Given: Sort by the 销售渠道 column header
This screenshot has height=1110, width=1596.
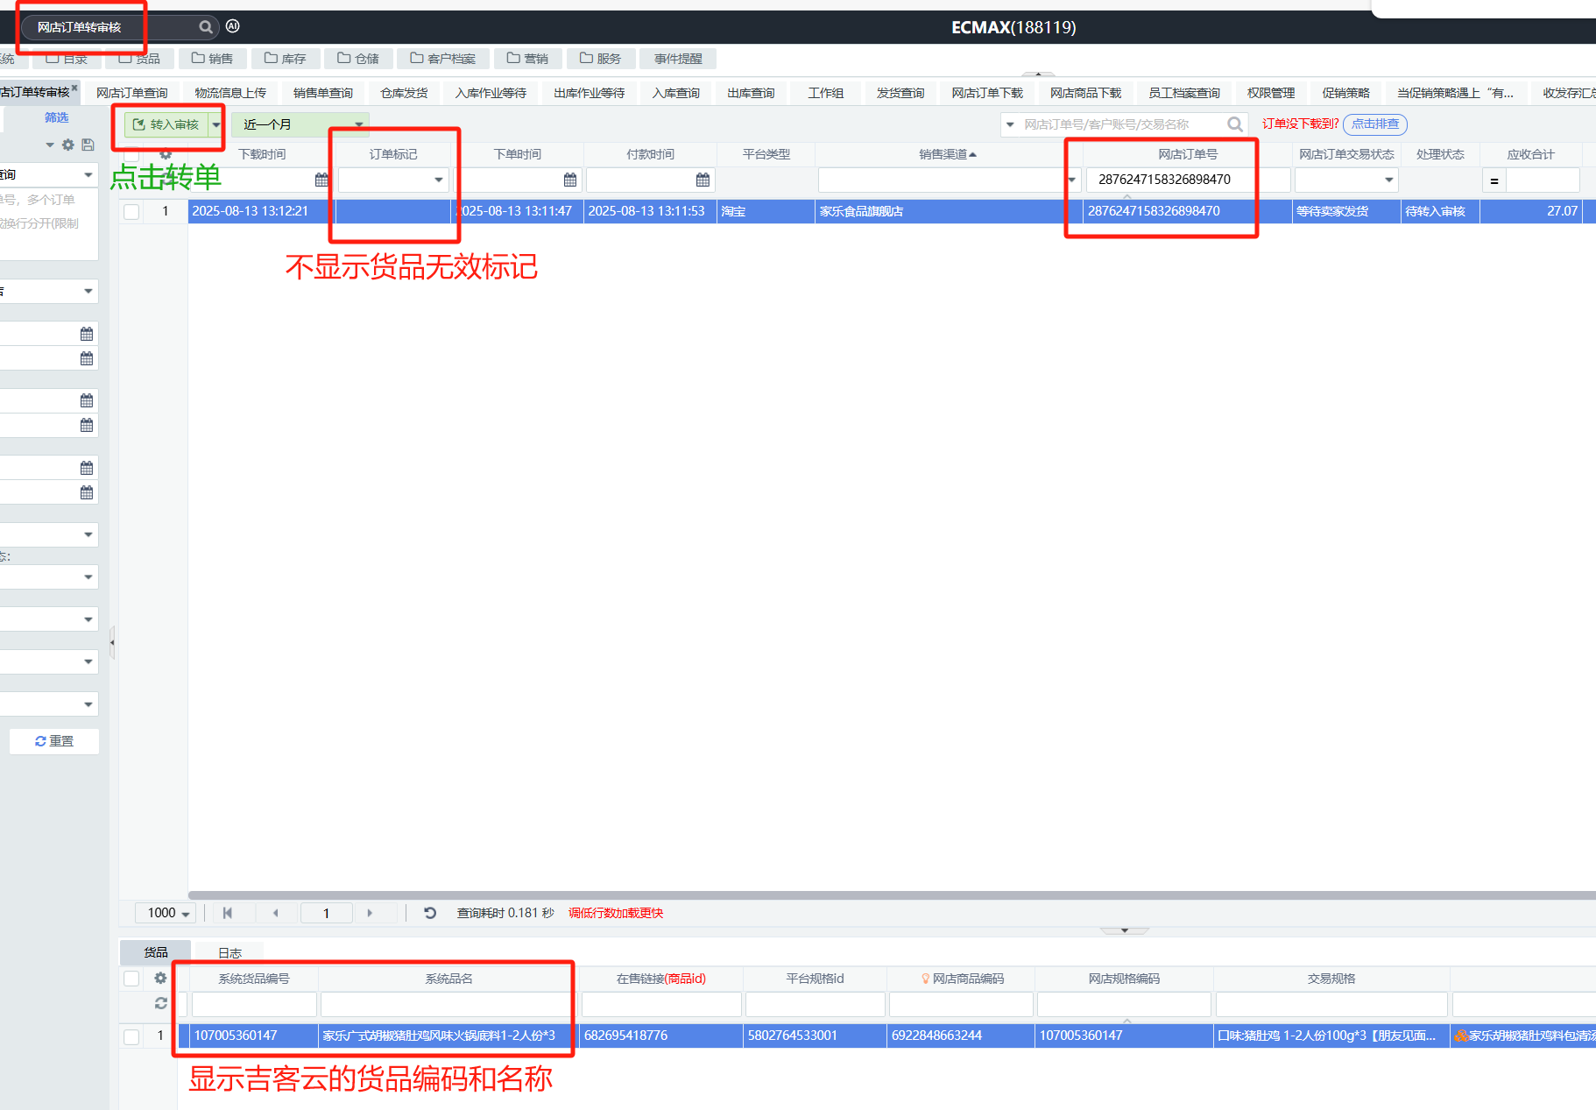Looking at the screenshot, I should [948, 154].
